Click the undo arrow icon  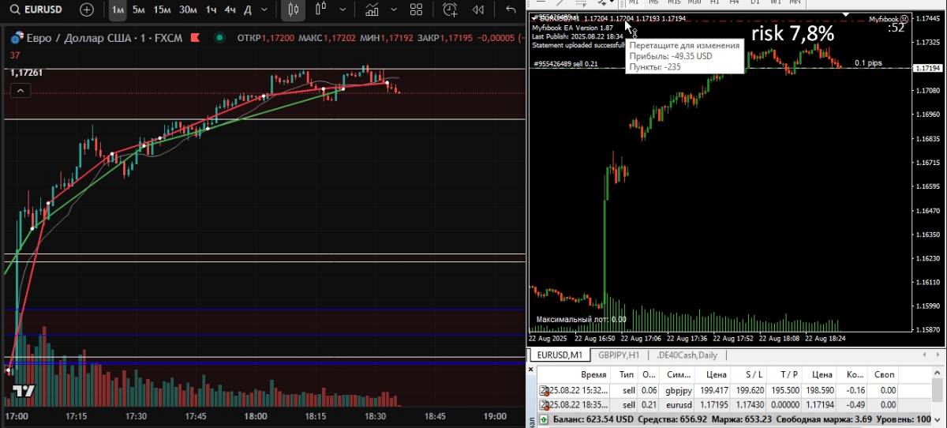pyautogui.click(x=510, y=10)
